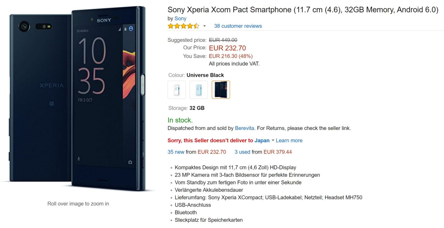
Task: Open the 38 customer reviews link
Action: 238,26
